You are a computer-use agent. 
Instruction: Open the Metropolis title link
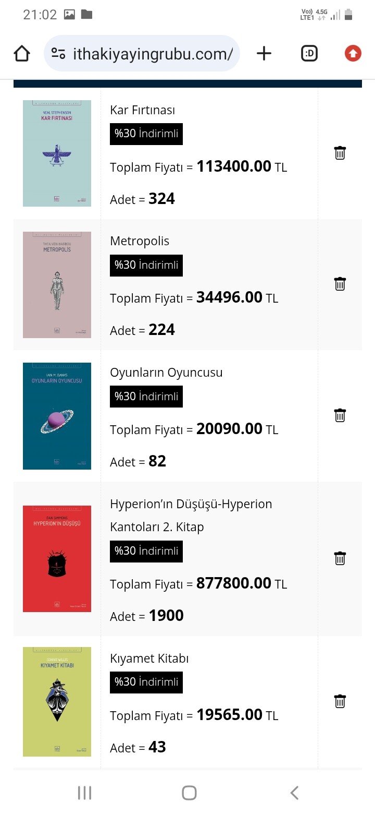[140, 241]
